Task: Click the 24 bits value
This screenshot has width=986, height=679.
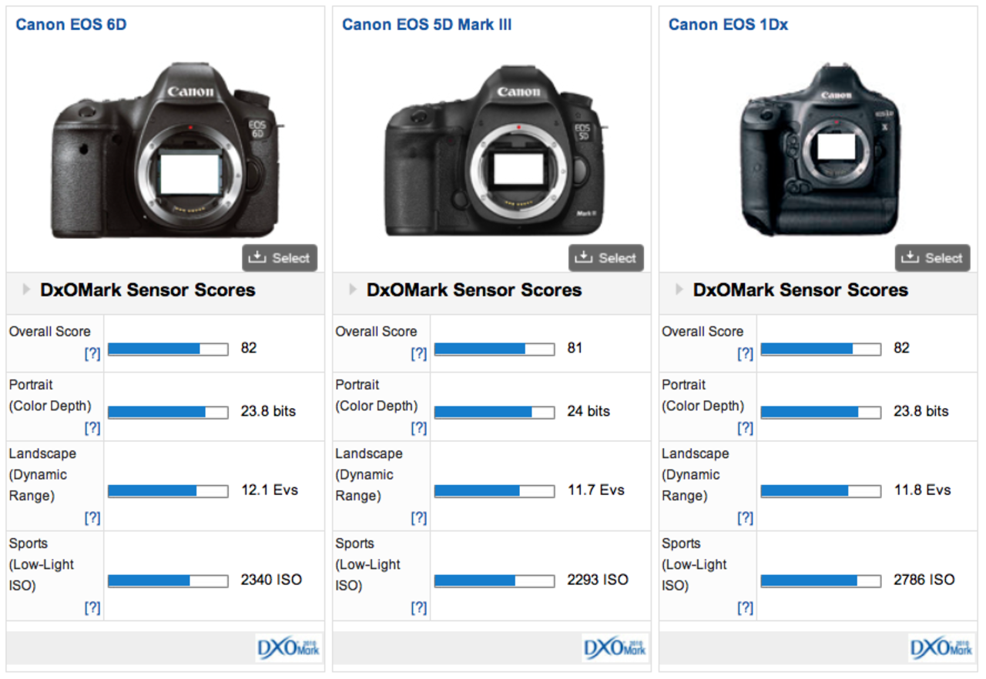Action: click(589, 411)
